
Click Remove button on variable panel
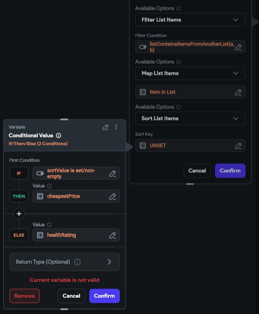25,296
